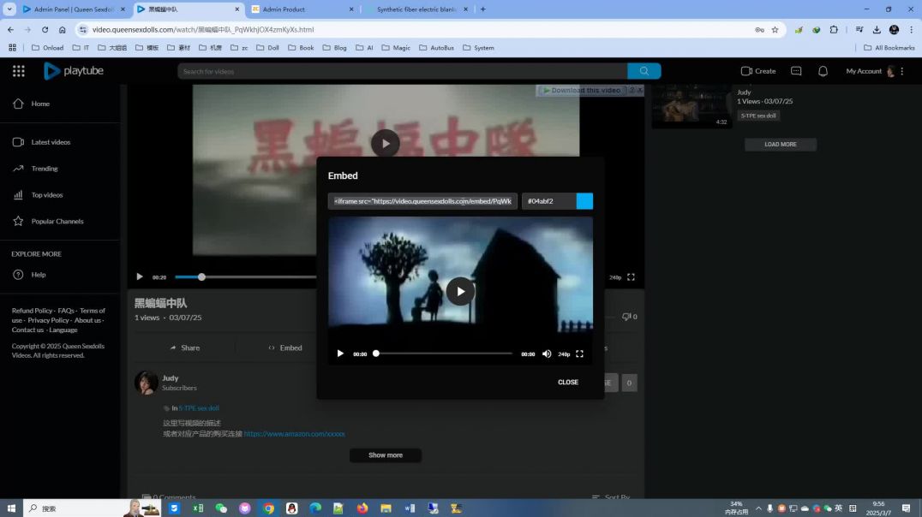Click the play icon in embed control bar
The width and height of the screenshot is (922, 517).
pyautogui.click(x=340, y=354)
